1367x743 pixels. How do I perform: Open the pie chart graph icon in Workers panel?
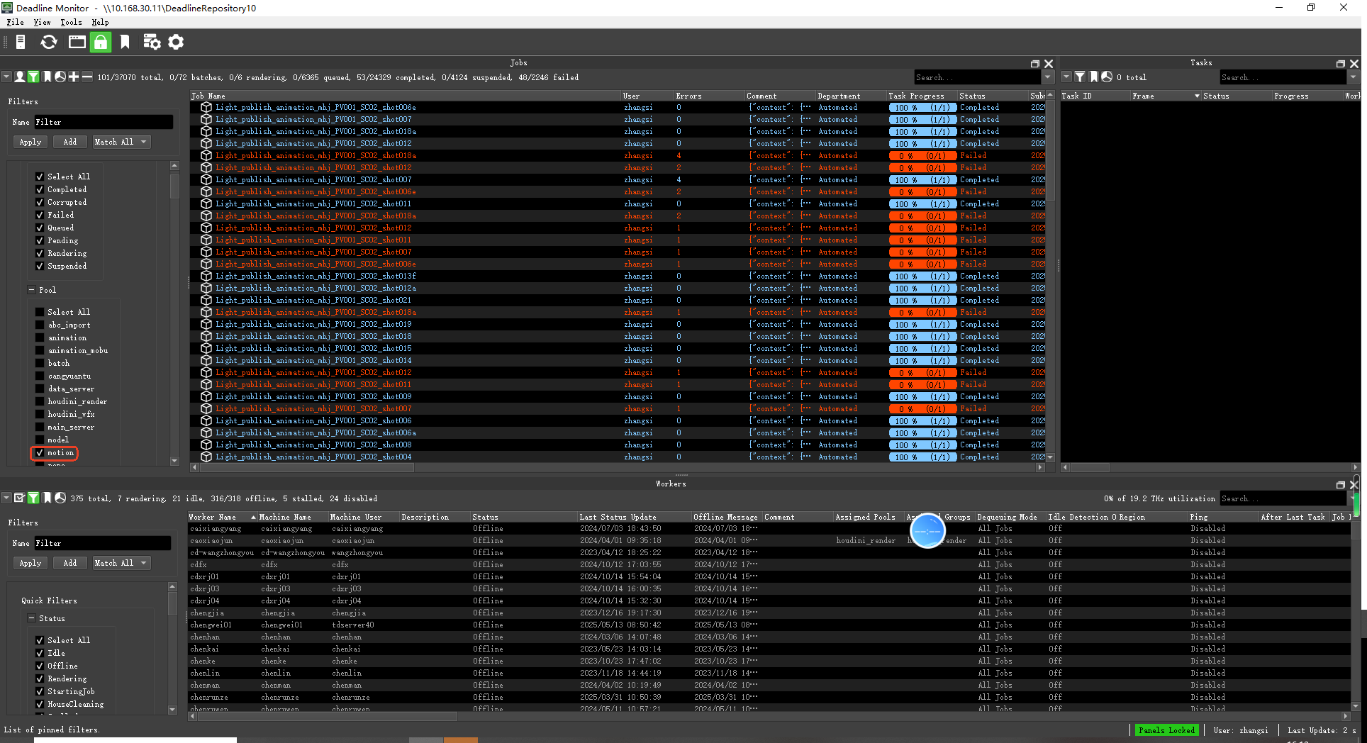60,498
